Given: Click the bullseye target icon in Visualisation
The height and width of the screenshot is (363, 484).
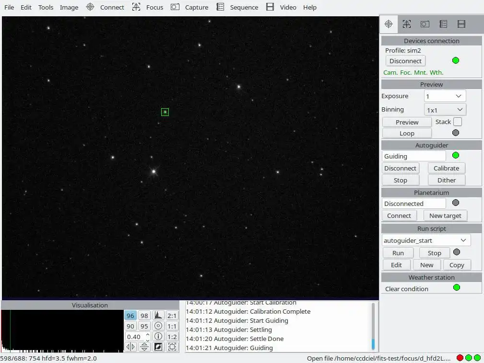Looking at the screenshot, I should click(x=158, y=326).
